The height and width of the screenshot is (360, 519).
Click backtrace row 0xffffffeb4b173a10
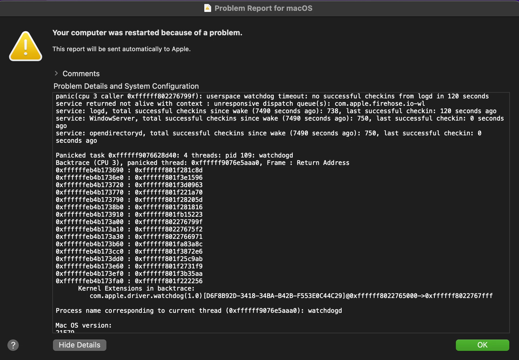click(129, 229)
